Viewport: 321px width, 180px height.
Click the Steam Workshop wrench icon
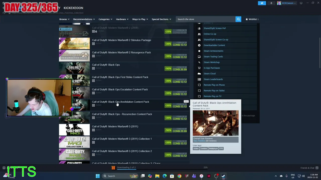[199, 62]
